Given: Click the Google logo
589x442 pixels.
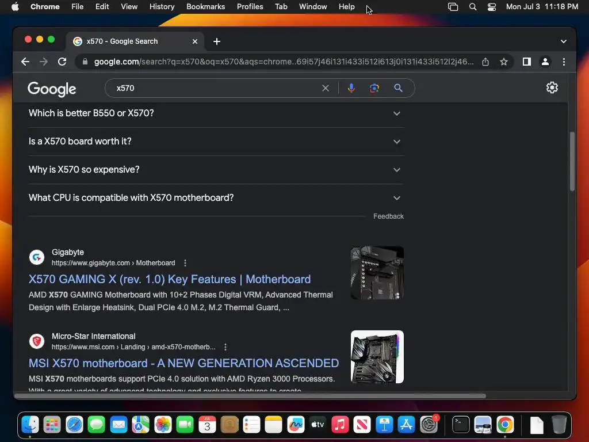Looking at the screenshot, I should (52, 89).
